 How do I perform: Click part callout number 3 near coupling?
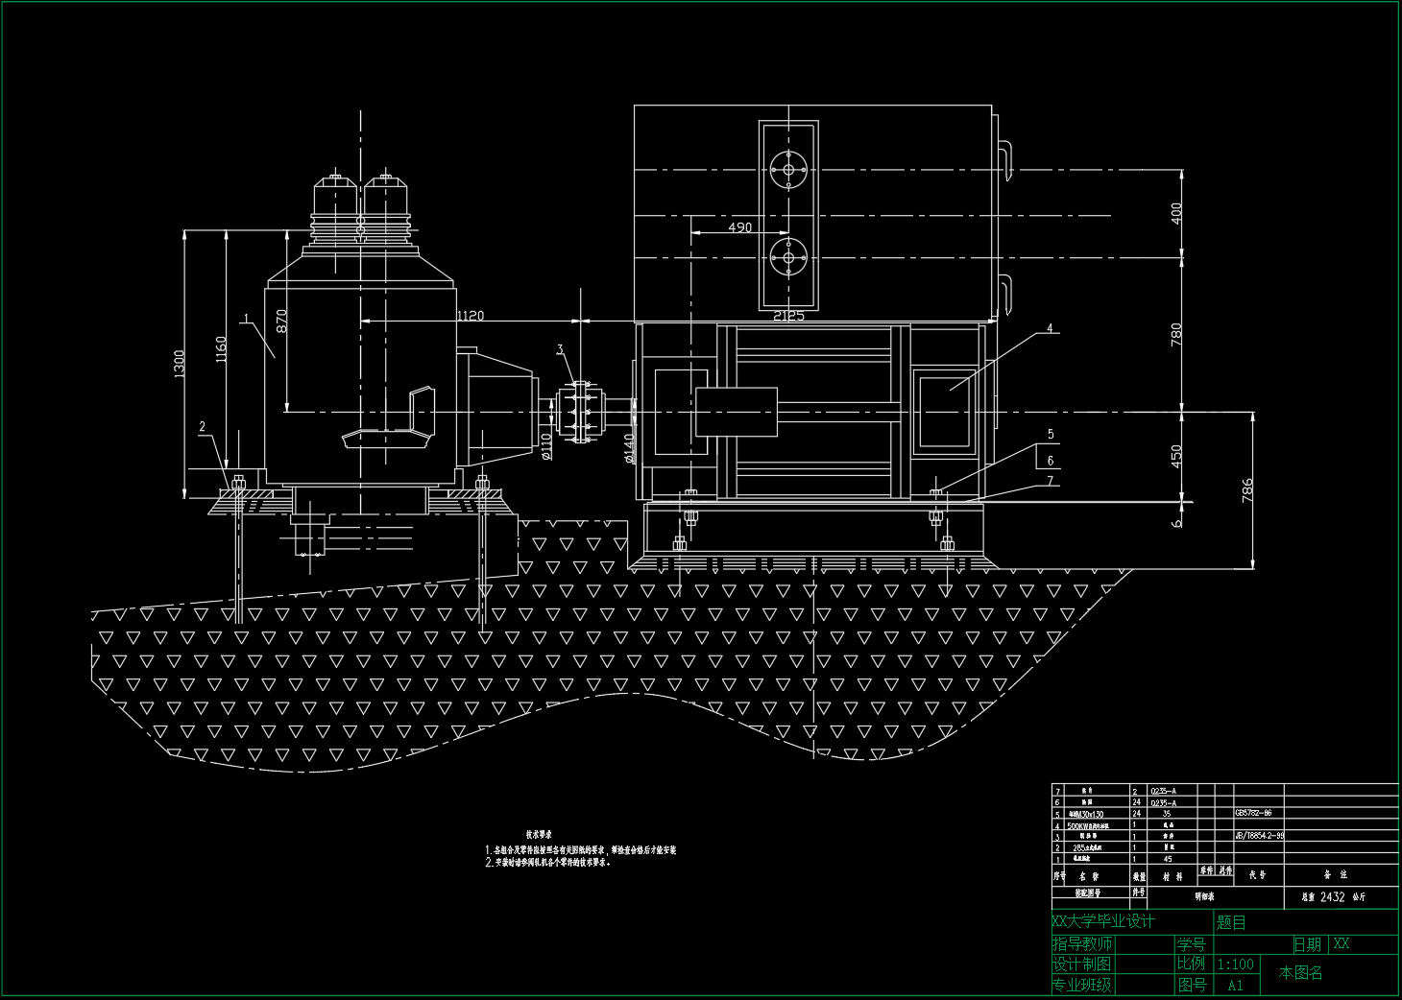pyautogui.click(x=560, y=350)
